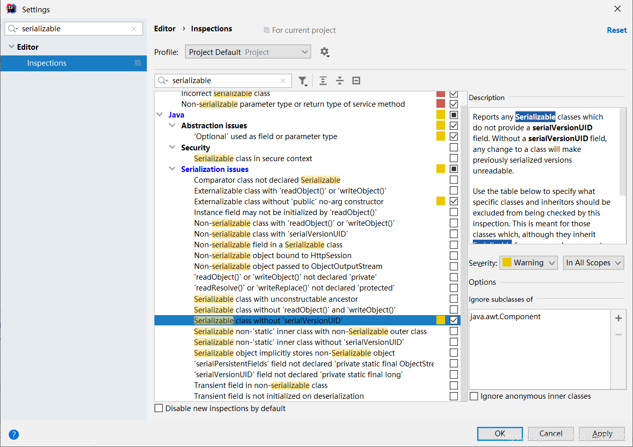The height and width of the screenshot is (447, 633).
Task: Click the help question mark icon
Action: pos(14,434)
